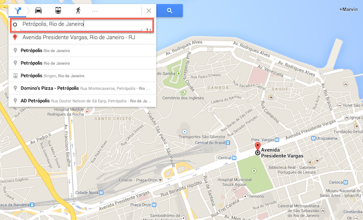Click the blue search button
Screen dimensions: 363x220
(169, 10)
